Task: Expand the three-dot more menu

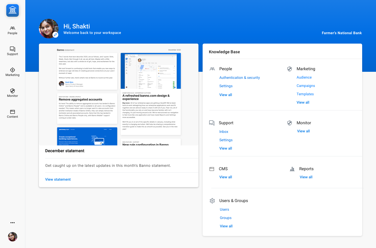Action: tap(13, 223)
